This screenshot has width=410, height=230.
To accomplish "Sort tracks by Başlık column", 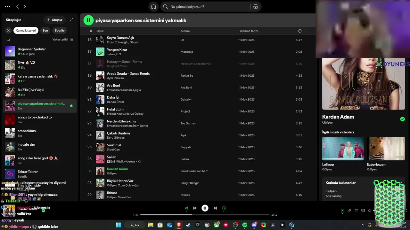I will coord(100,31).
